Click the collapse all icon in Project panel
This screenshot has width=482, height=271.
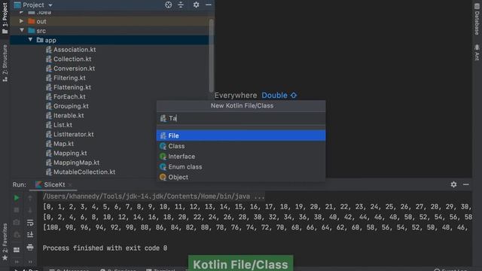[x=181, y=5]
